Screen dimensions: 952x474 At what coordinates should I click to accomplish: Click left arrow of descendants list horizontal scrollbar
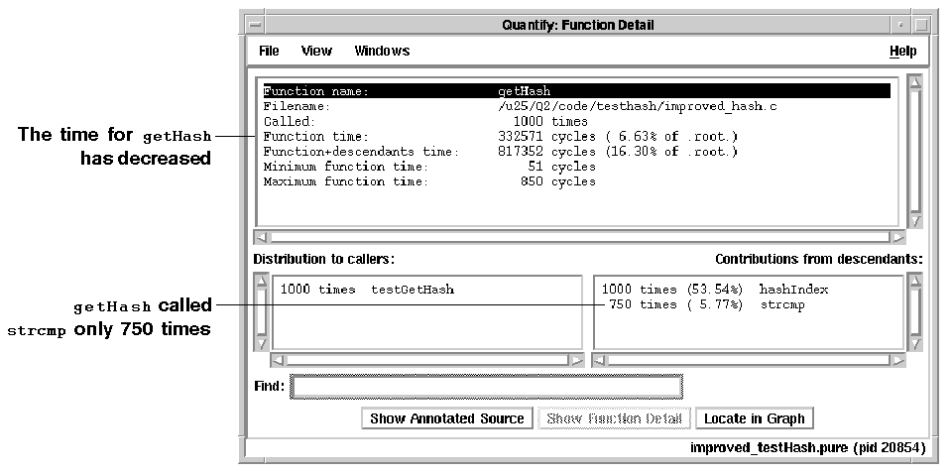point(599,360)
